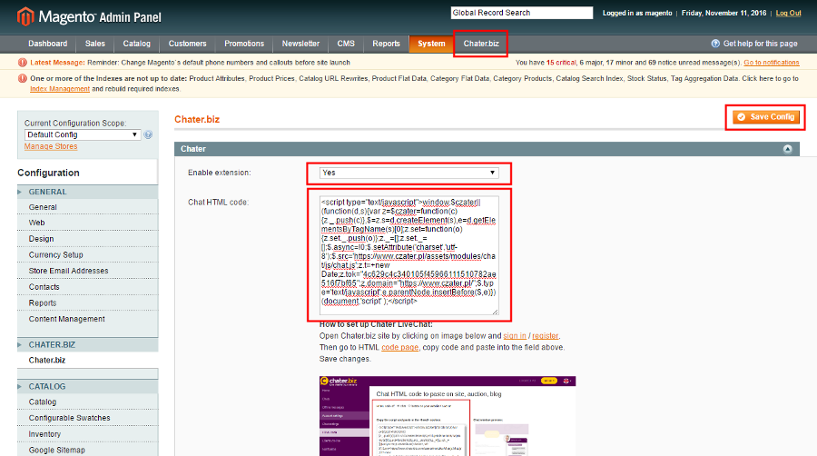Image resolution: width=817 pixels, height=456 pixels.
Task: Open the Reports menu in top navigation
Action: tap(386, 44)
